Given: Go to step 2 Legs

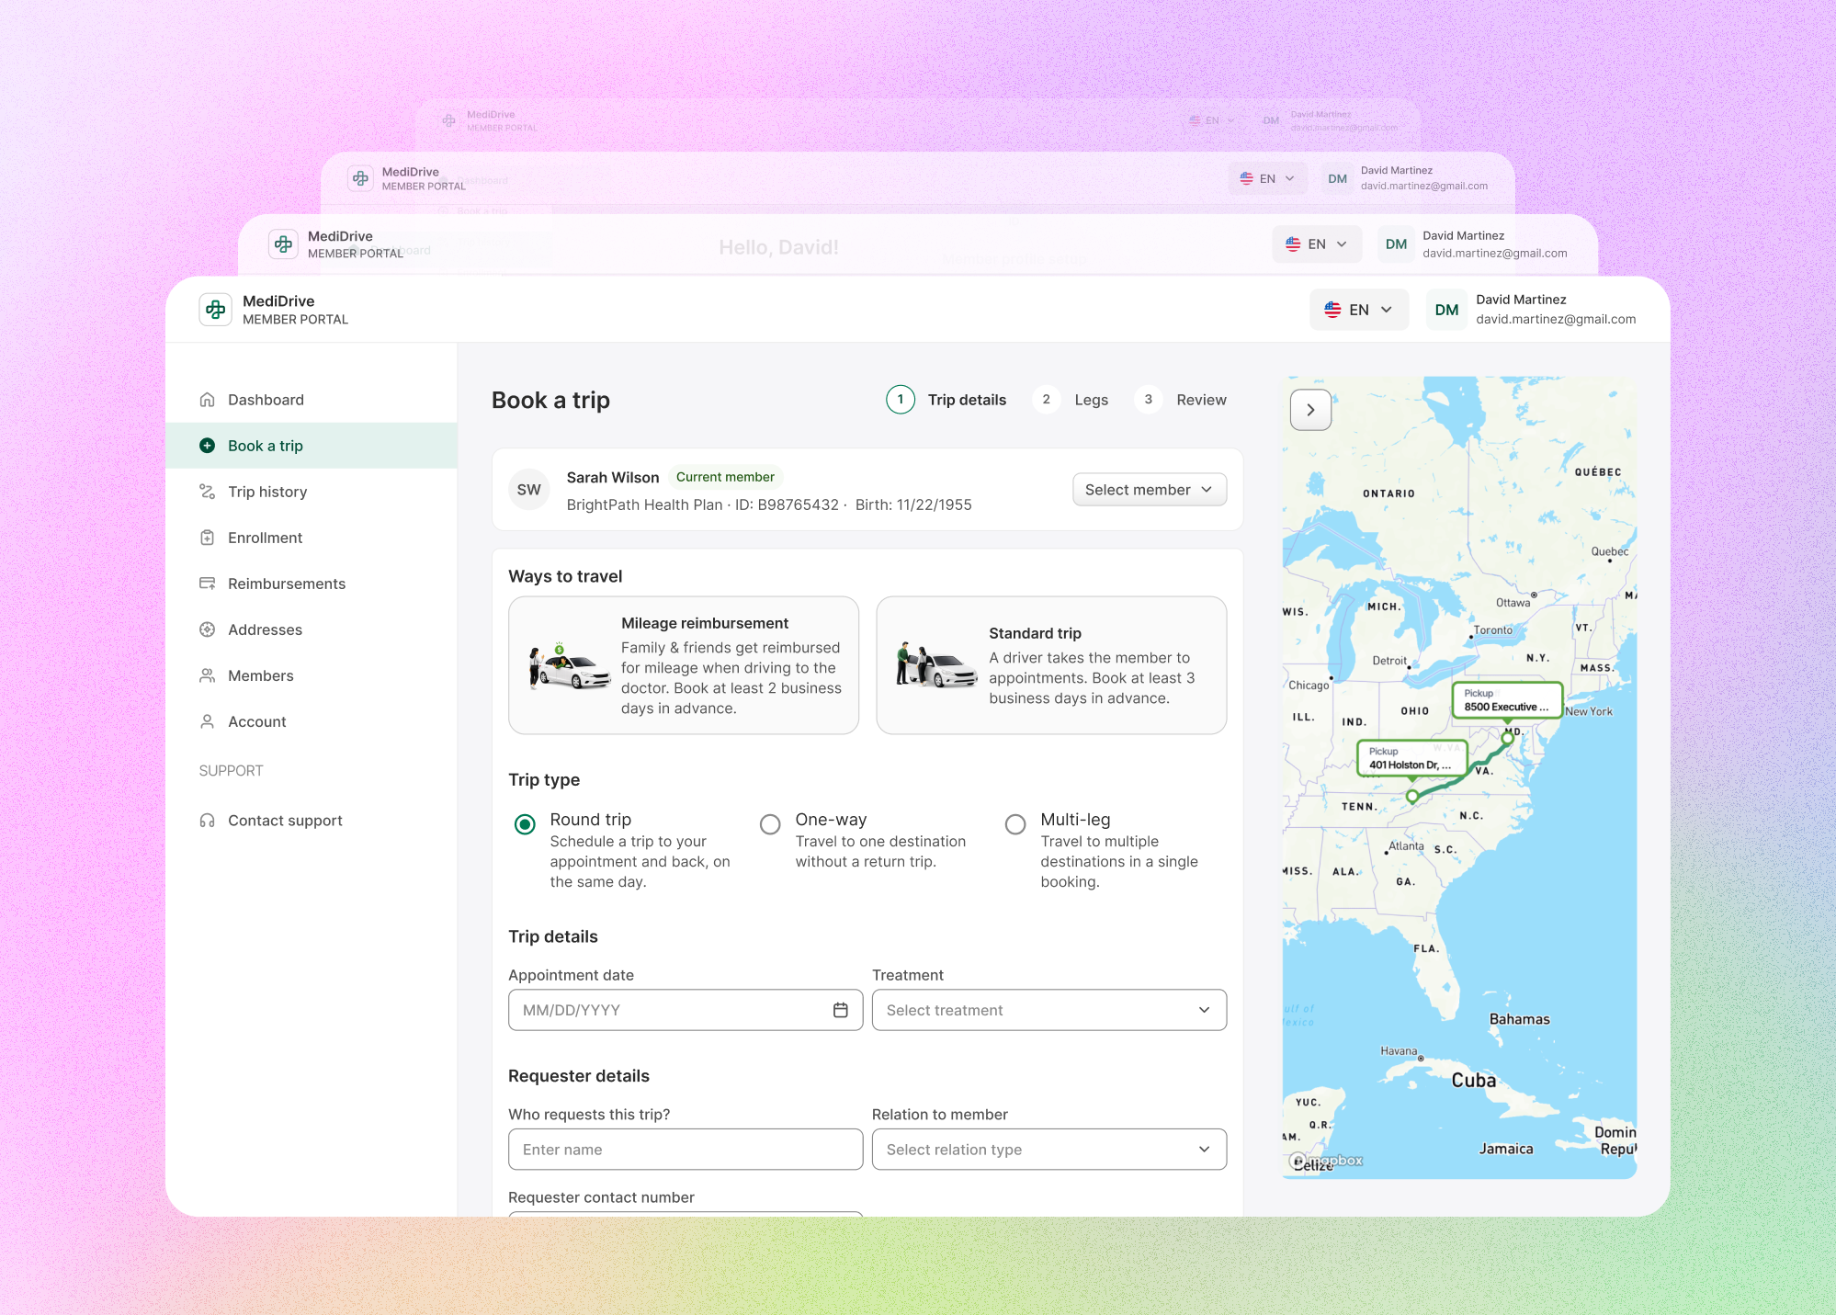Looking at the screenshot, I should coord(1071,400).
